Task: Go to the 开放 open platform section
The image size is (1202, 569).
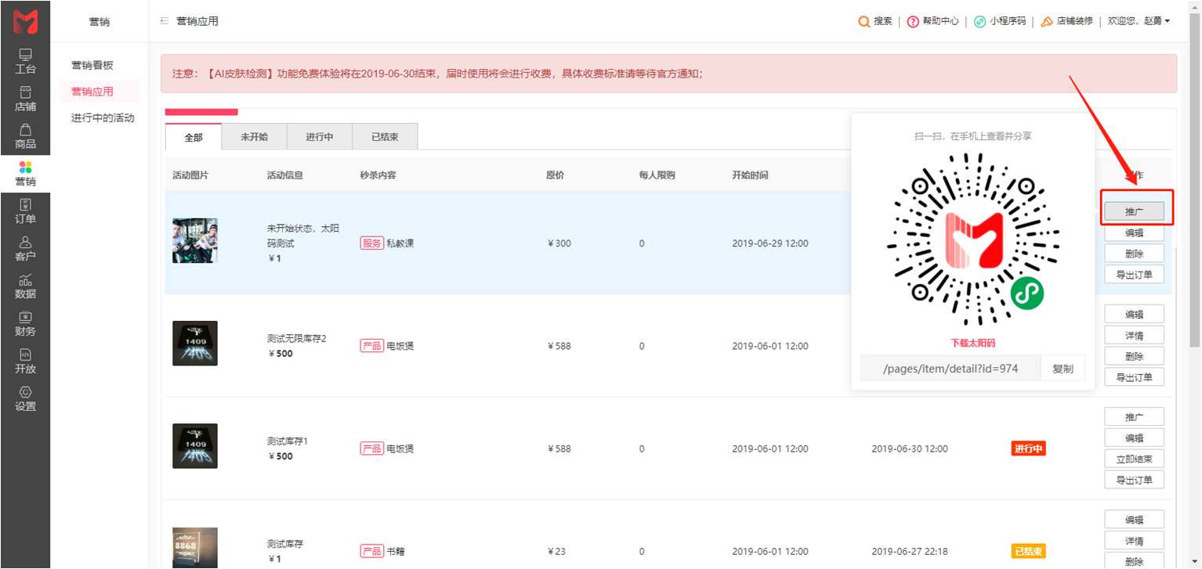Action: (25, 362)
